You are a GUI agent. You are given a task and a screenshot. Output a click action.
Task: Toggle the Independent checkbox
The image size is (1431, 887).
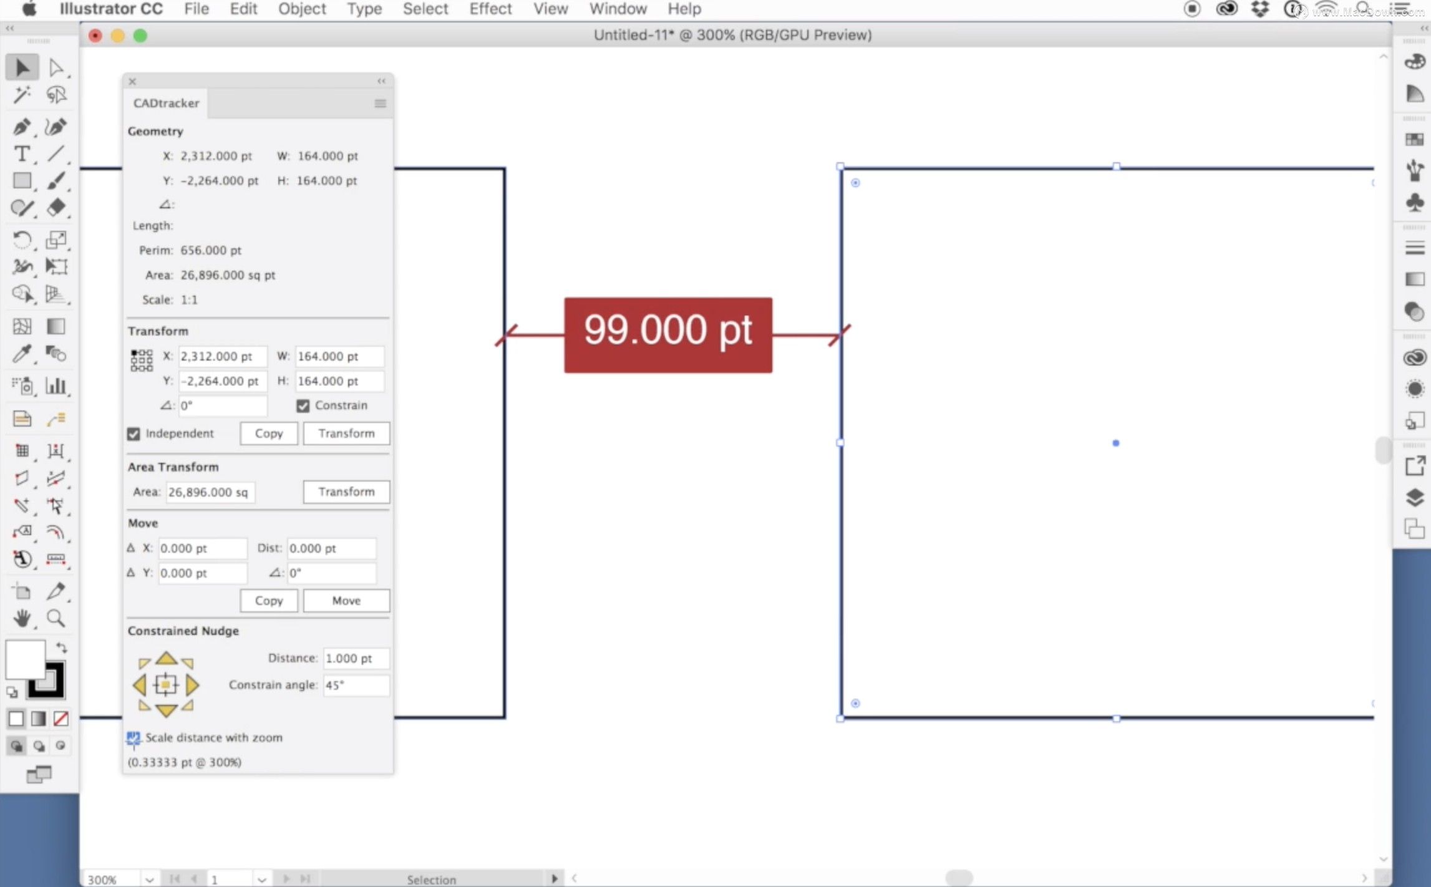pos(133,434)
